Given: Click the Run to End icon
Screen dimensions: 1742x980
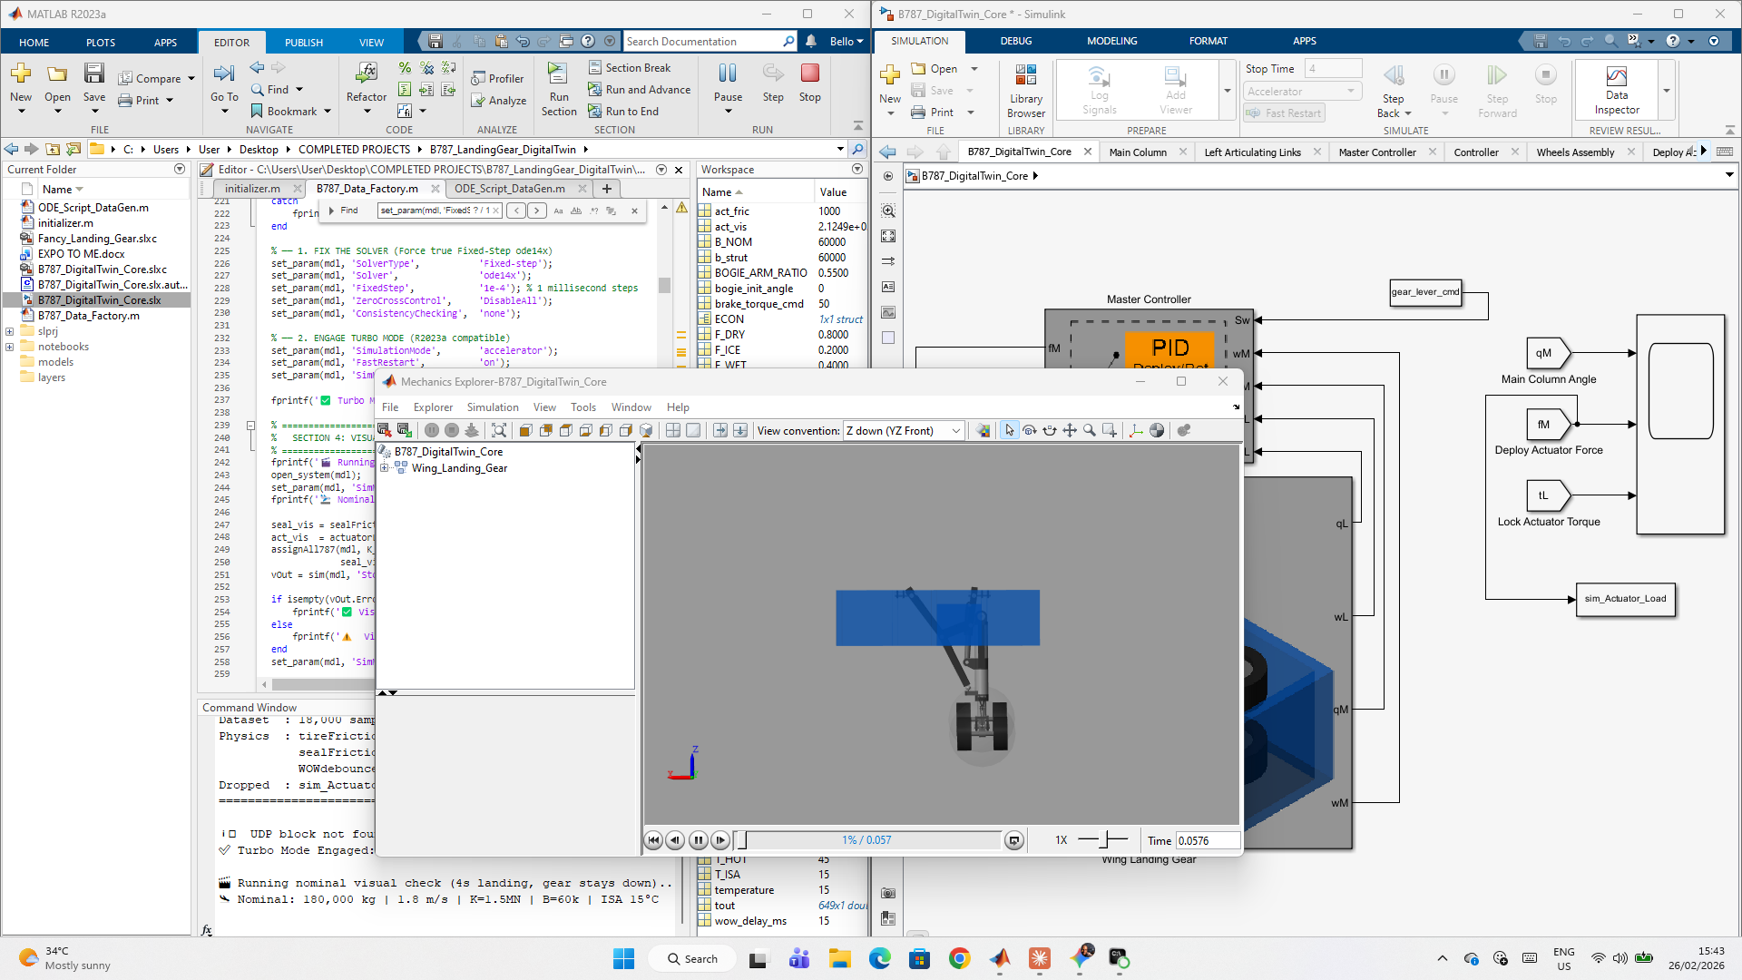Looking at the screenshot, I should (x=595, y=112).
